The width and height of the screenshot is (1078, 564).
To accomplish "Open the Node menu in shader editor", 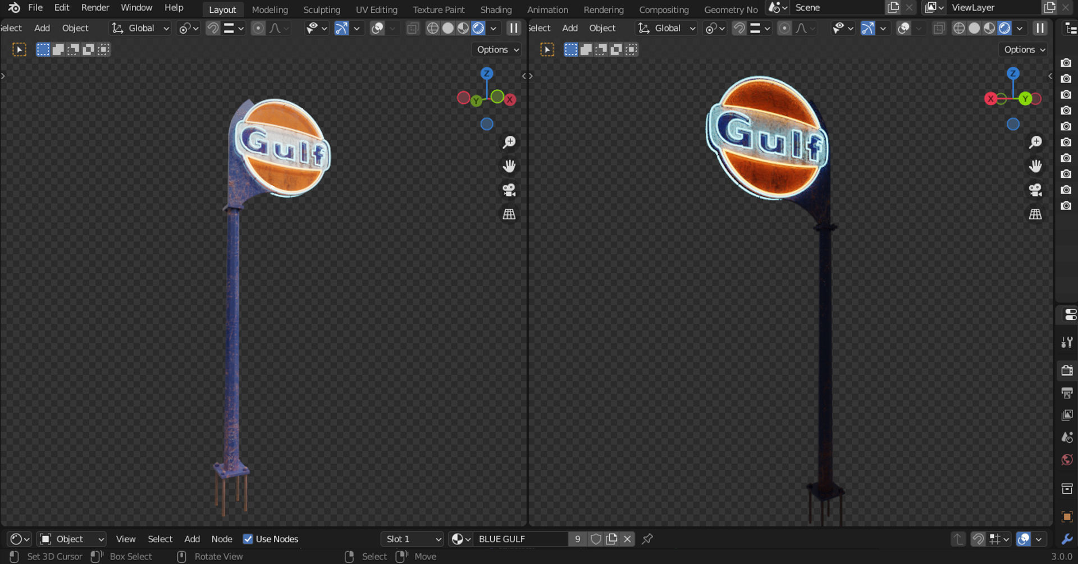I will tap(222, 539).
